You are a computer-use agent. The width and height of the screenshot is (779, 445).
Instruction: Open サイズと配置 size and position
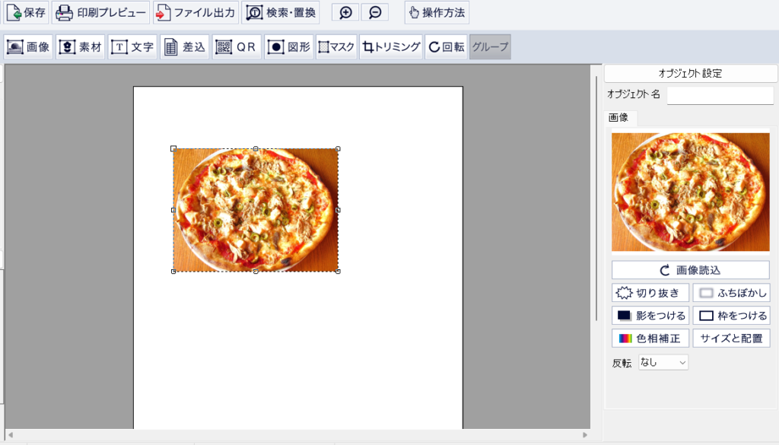point(731,339)
